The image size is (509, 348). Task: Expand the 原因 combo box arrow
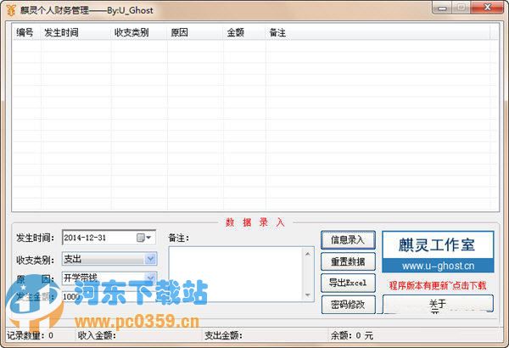click(x=150, y=278)
